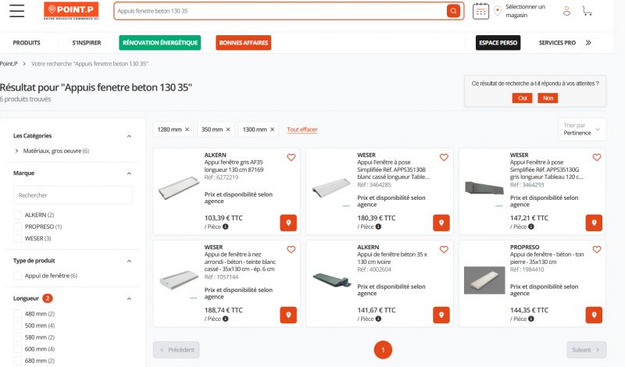Open the user account icon

[567, 11]
